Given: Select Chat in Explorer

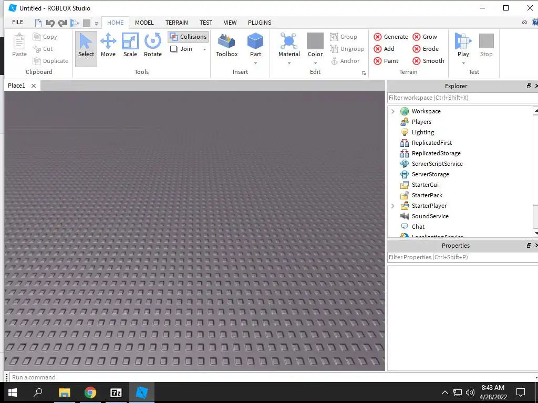Looking at the screenshot, I should pos(418,227).
